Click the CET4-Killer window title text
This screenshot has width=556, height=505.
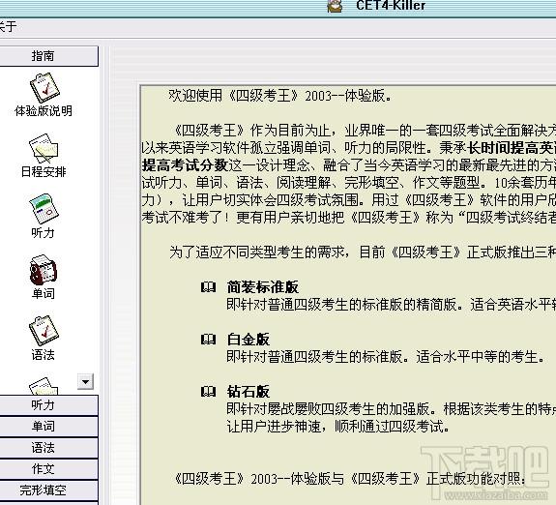coord(391,6)
